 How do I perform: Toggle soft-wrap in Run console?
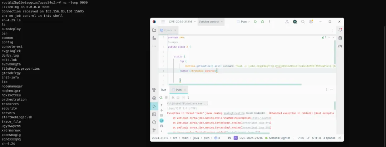tap(162, 115)
